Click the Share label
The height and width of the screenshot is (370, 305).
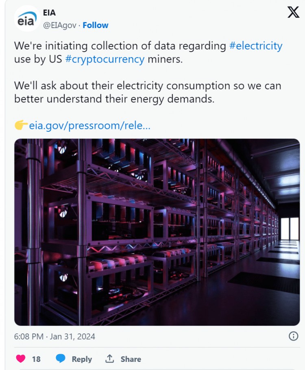pyautogui.click(x=131, y=359)
